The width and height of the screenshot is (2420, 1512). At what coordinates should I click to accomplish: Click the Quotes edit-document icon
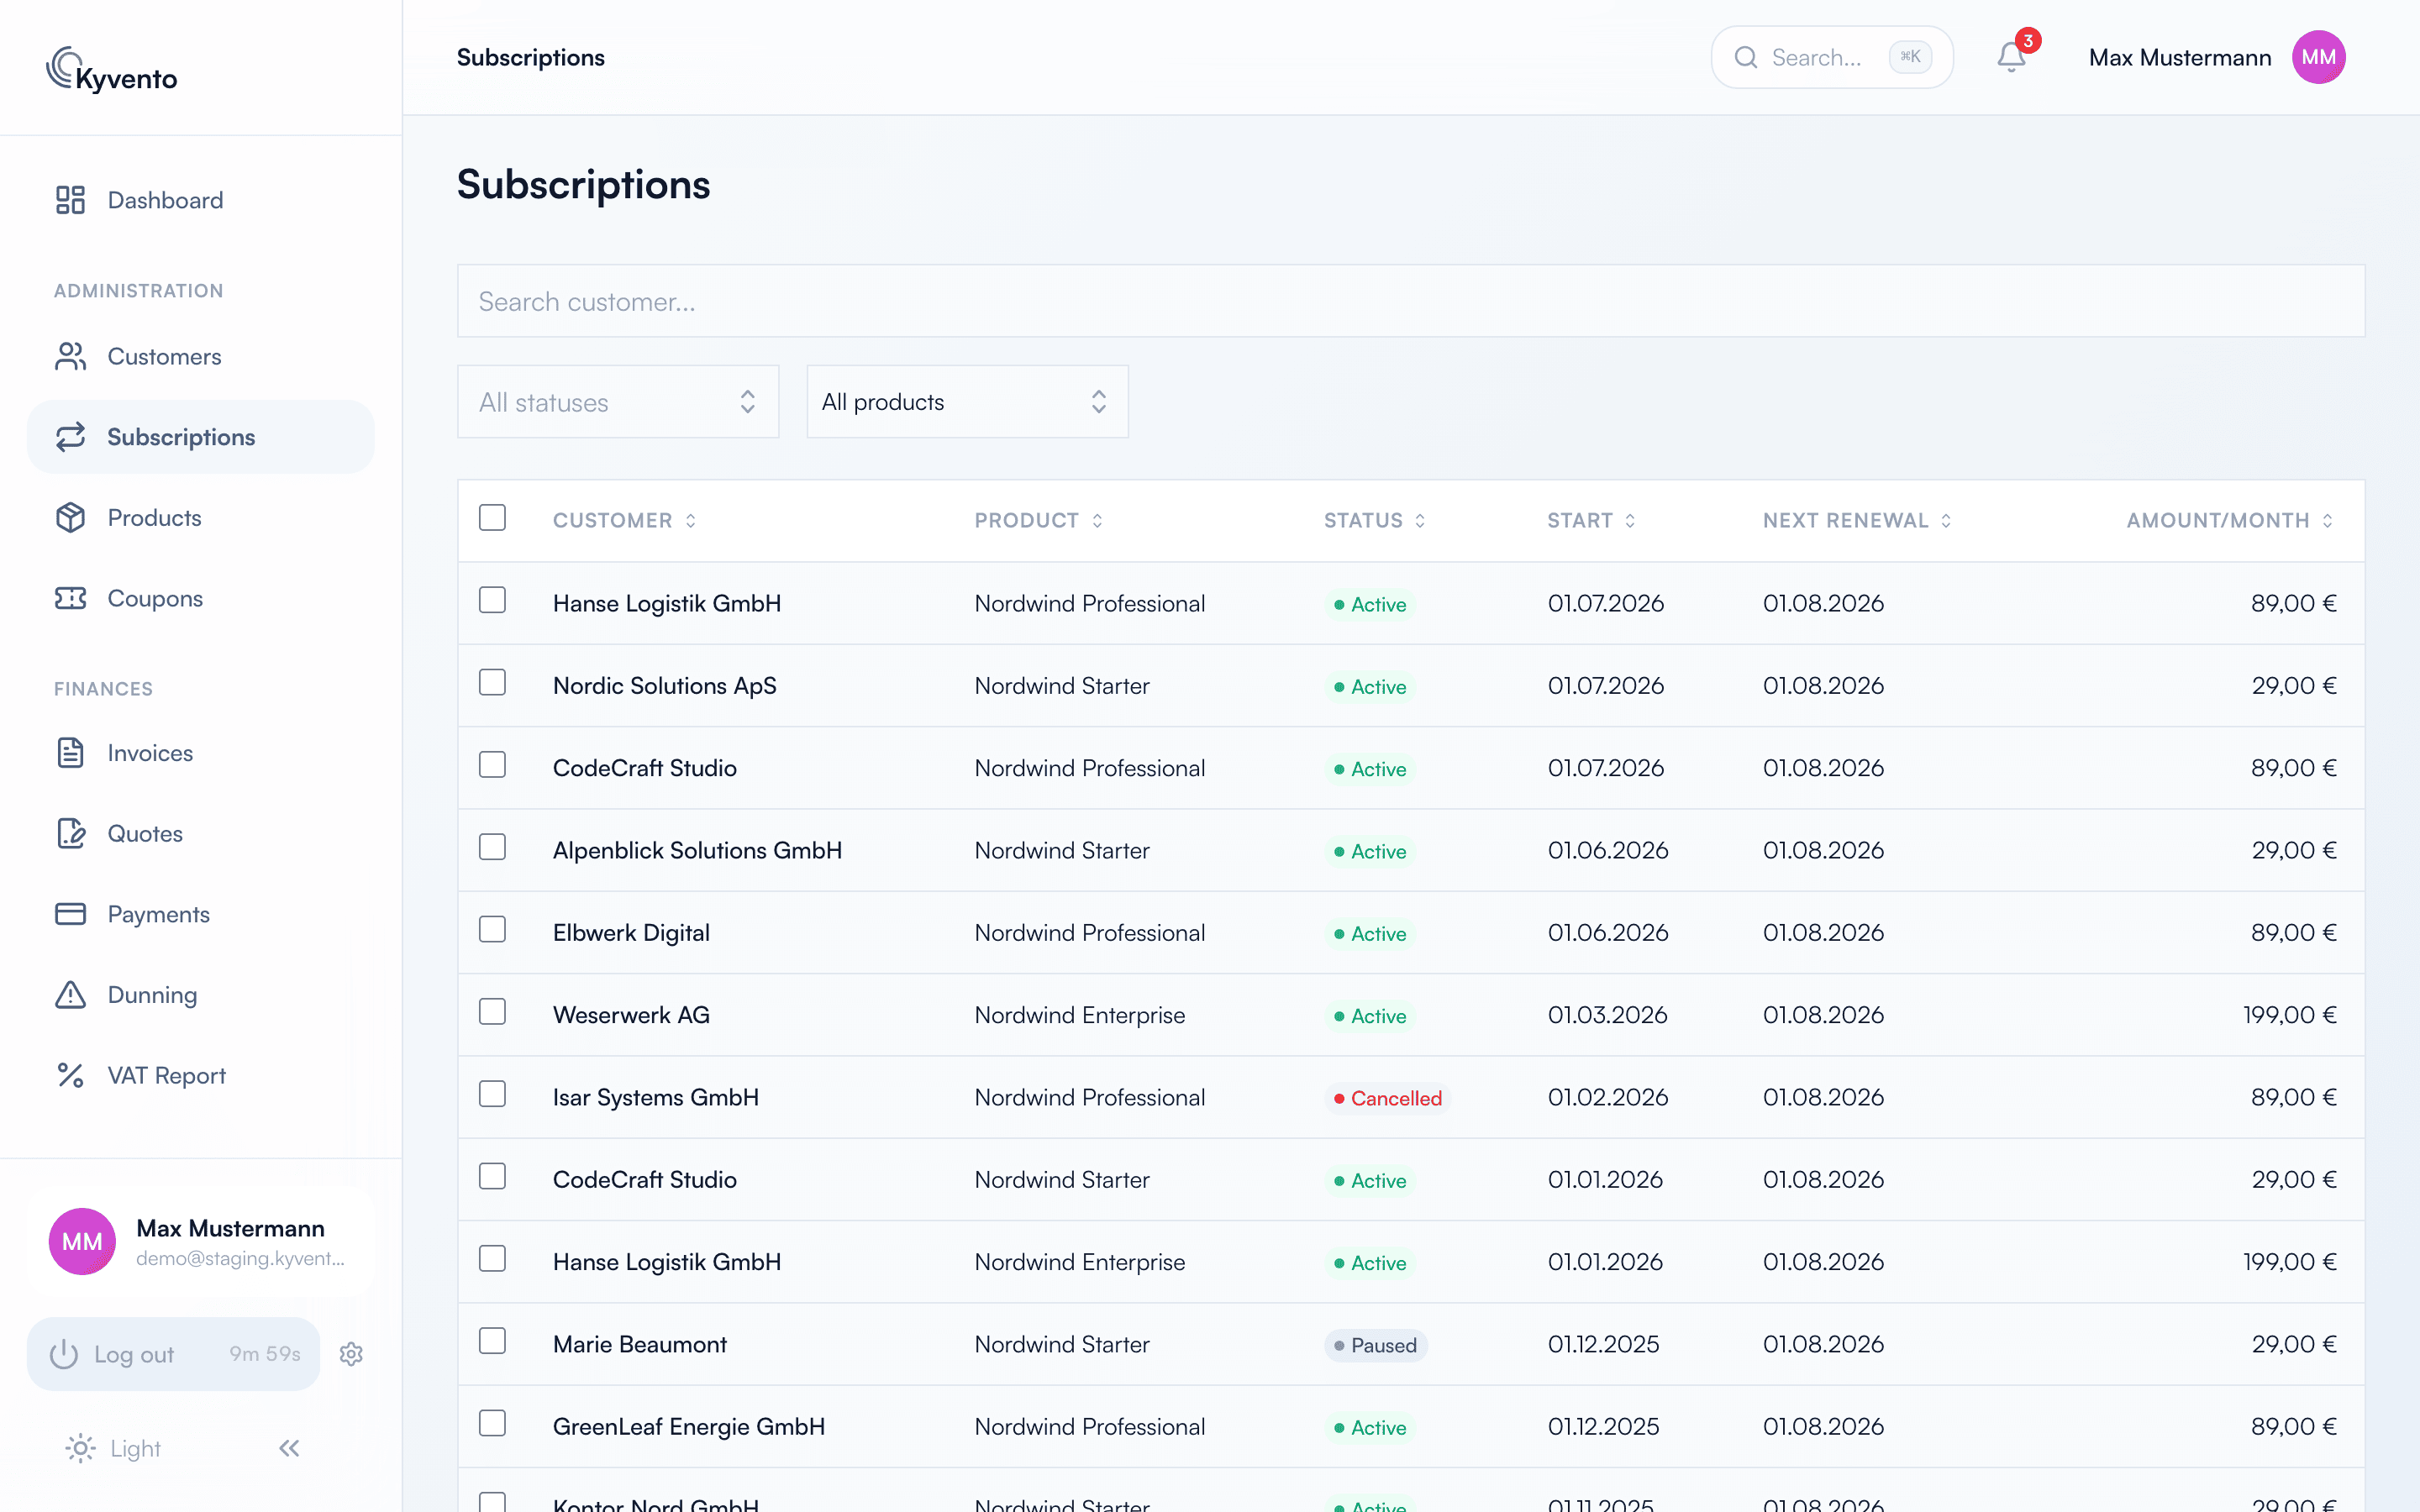click(70, 833)
